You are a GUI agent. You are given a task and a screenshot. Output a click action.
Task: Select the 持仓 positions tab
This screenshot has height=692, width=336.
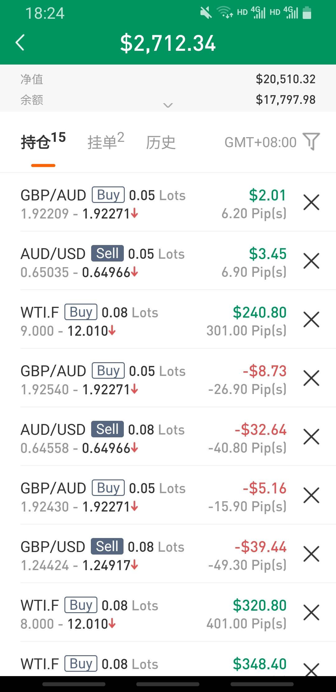(43, 142)
